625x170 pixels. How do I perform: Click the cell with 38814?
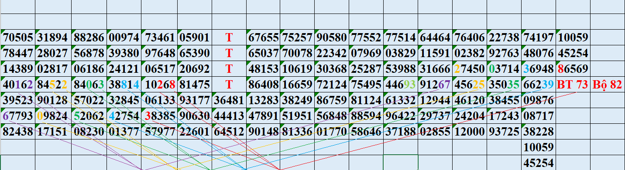coord(124,85)
